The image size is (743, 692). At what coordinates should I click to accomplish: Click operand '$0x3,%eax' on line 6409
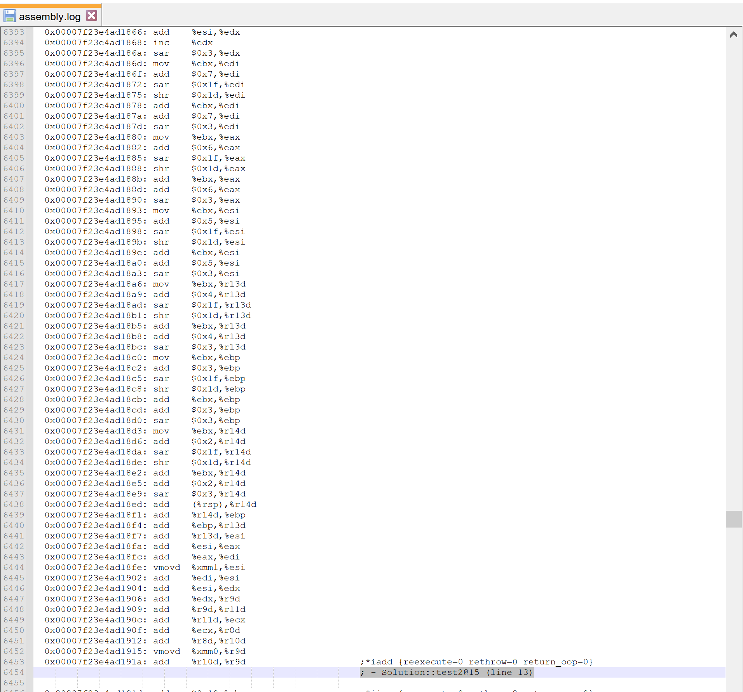(x=216, y=200)
